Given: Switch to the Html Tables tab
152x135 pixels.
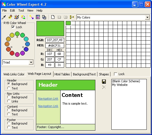Looking at the screenshot, I should click(x=62, y=74).
